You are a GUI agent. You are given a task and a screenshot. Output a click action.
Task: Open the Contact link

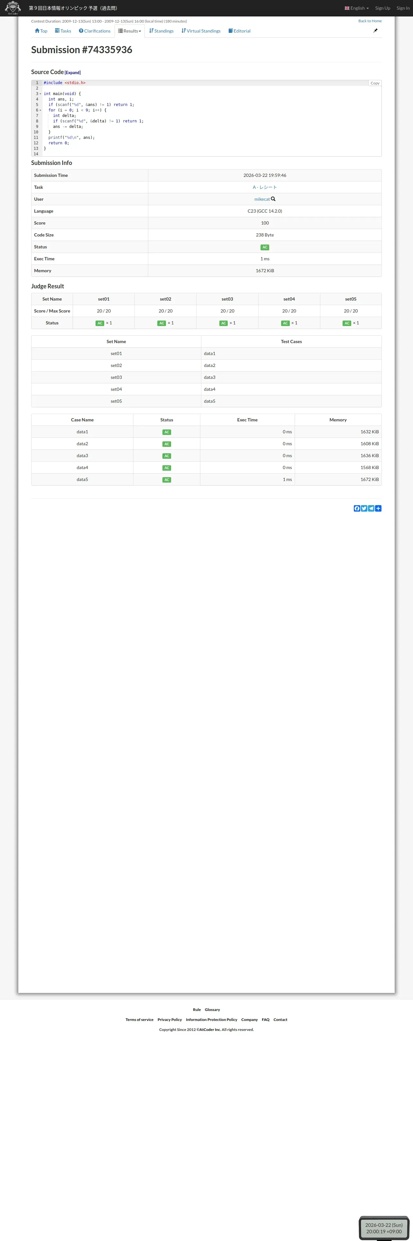coord(280,1019)
